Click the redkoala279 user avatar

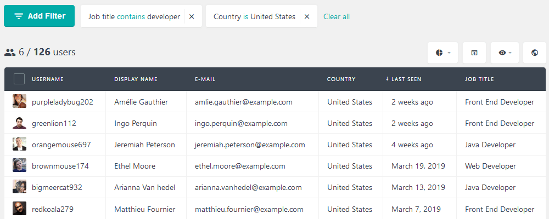(20, 209)
